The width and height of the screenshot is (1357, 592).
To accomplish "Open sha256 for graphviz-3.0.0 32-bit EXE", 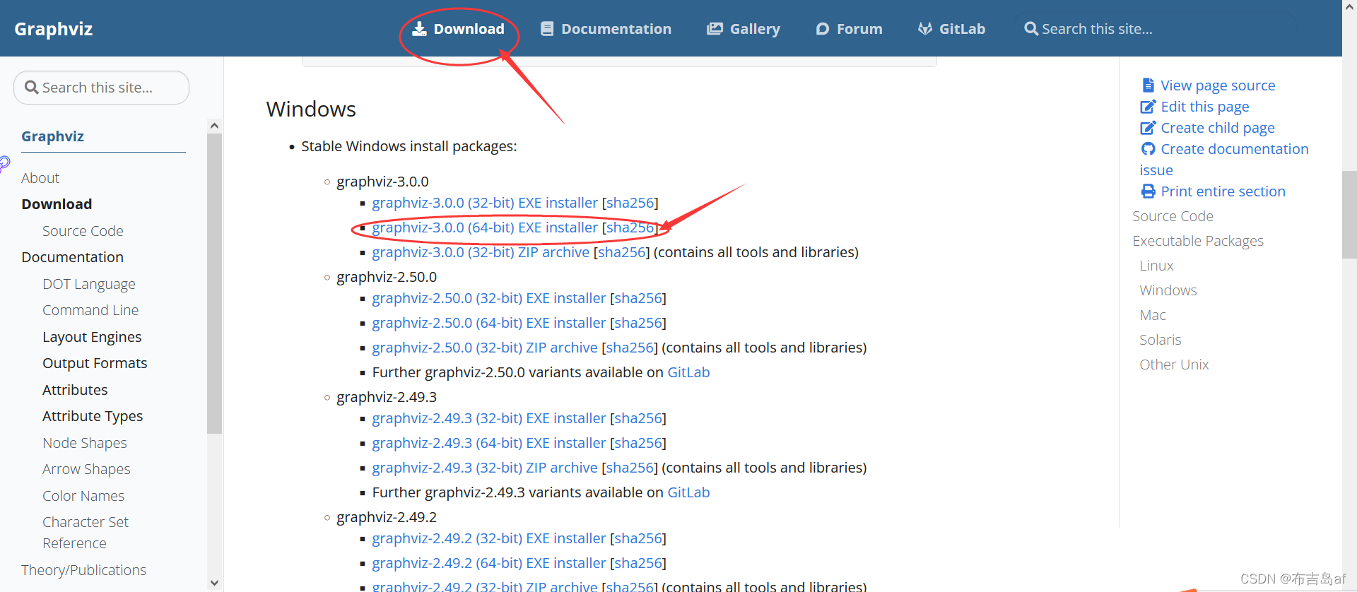I will click(x=630, y=203).
